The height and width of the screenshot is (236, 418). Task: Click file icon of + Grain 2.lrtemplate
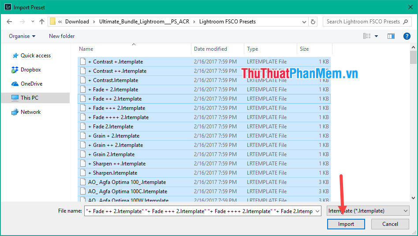click(83, 154)
